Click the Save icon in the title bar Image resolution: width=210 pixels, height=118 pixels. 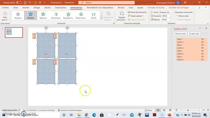25,3
